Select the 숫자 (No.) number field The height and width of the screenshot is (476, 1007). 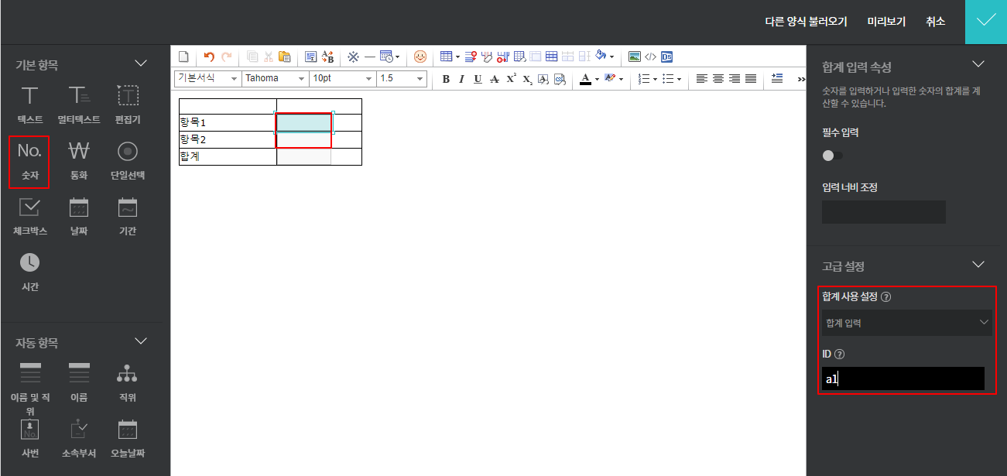tap(29, 161)
